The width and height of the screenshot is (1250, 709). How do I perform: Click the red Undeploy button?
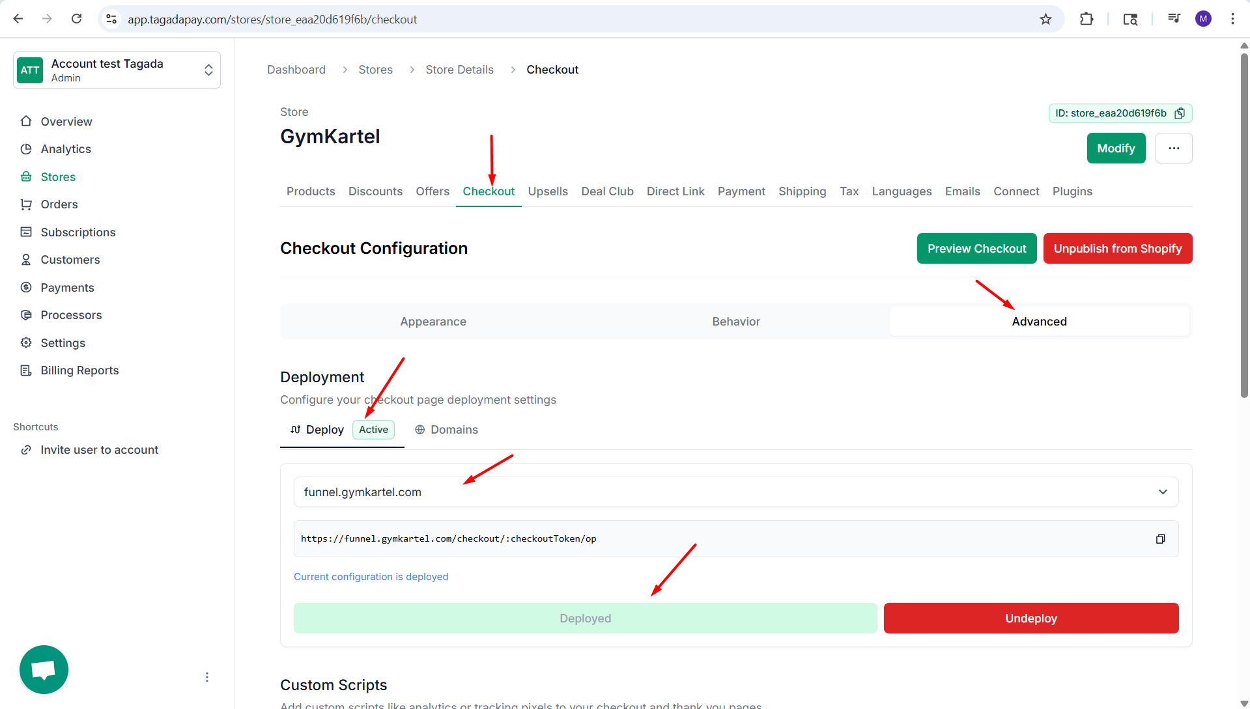1030,619
